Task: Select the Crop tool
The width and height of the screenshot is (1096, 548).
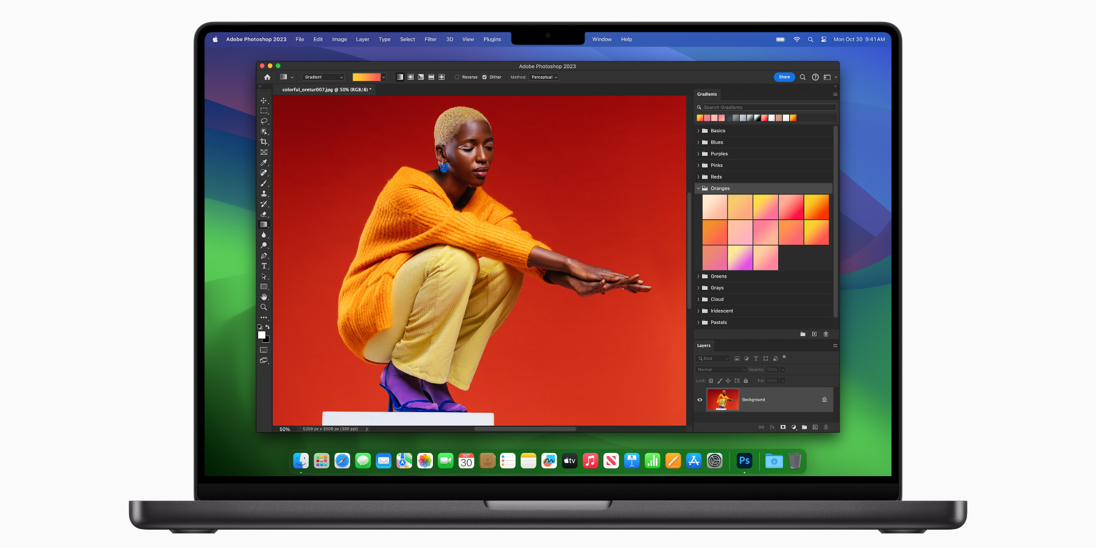Action: point(264,141)
